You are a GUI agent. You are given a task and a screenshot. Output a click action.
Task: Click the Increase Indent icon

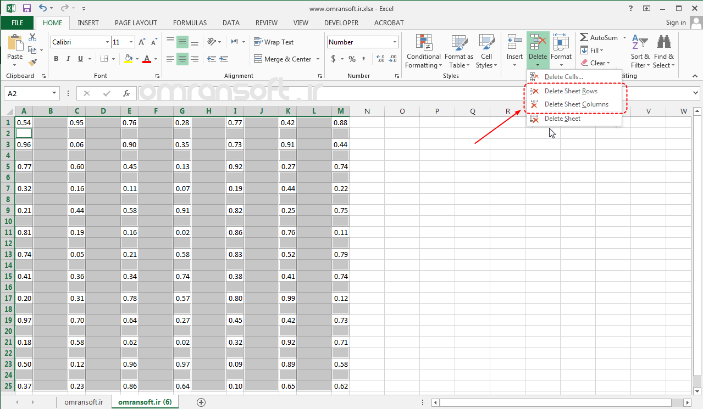[223, 59]
